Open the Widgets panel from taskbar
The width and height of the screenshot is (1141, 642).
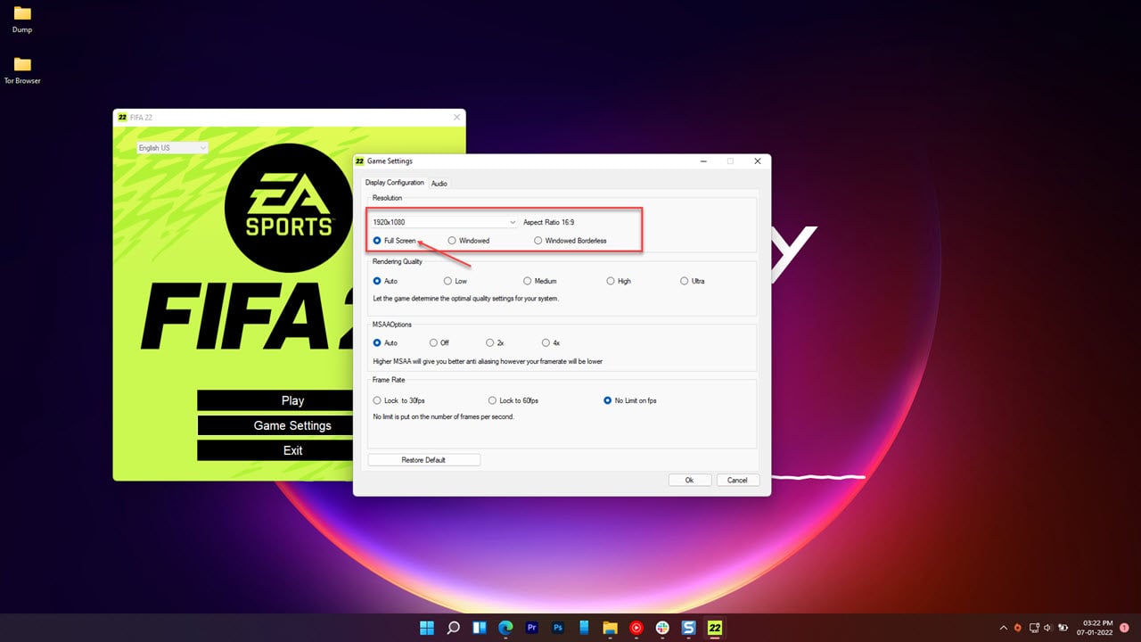click(480, 628)
